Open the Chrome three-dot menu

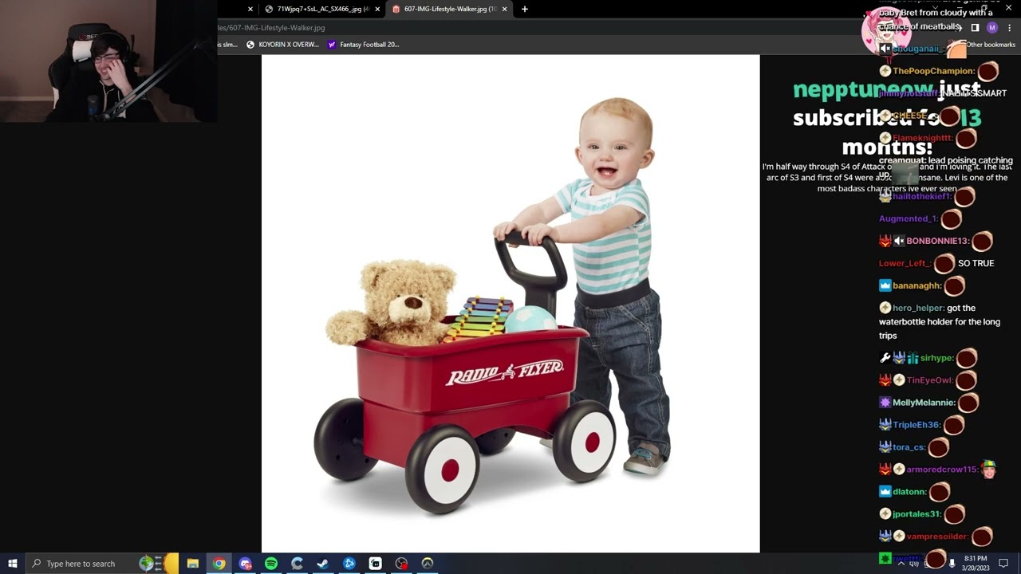point(1009,28)
